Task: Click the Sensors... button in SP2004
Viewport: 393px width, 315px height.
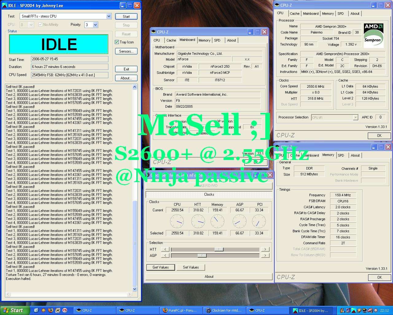Action: [126, 51]
